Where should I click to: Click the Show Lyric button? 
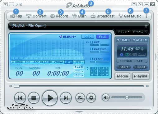140,32
